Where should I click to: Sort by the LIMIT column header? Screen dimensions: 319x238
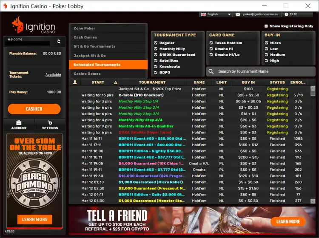click(222, 82)
